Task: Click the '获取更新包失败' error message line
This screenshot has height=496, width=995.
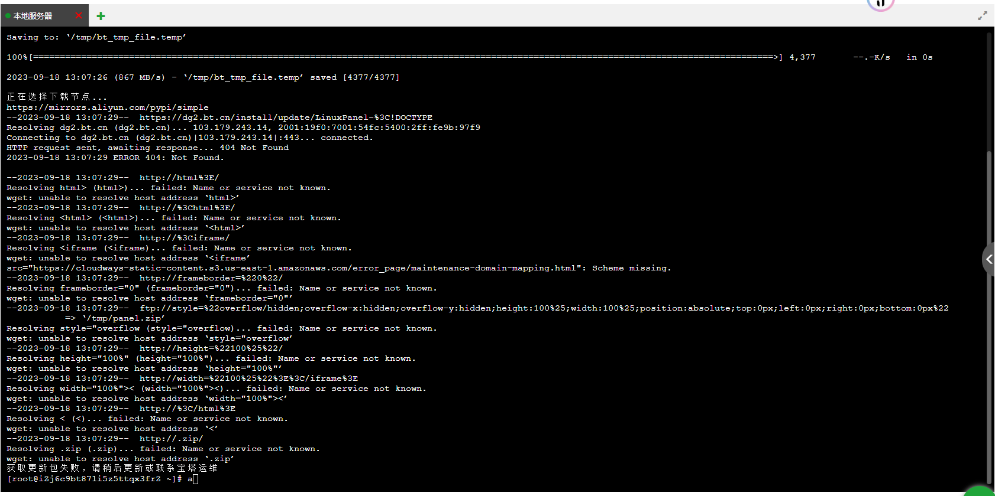Action: click(112, 468)
